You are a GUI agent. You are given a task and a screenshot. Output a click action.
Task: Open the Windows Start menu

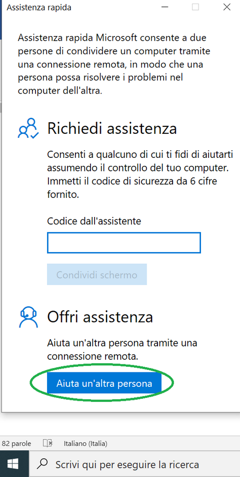point(13,464)
